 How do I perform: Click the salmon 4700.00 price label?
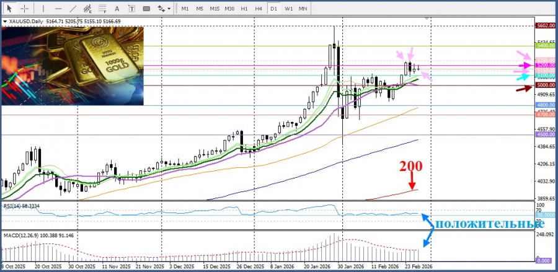[x=545, y=115]
